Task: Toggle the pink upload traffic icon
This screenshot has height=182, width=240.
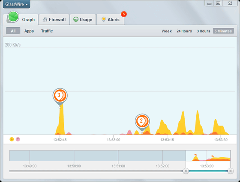Action: click(18, 139)
